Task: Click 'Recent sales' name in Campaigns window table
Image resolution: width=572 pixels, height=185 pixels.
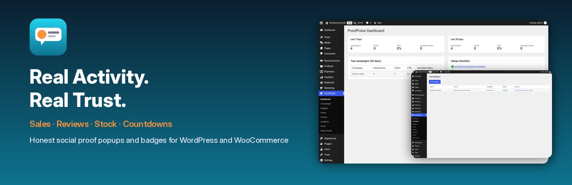Action: click(433, 90)
